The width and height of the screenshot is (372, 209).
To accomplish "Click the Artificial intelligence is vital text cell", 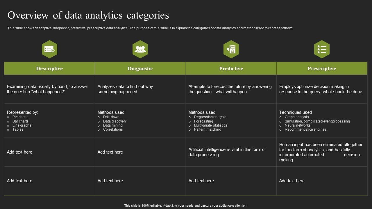I will (227, 152).
